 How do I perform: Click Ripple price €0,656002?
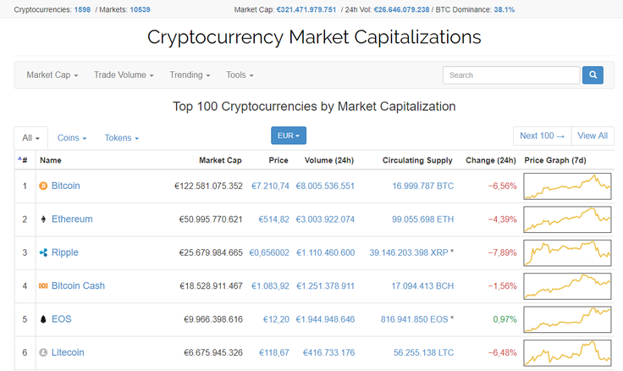[269, 252]
